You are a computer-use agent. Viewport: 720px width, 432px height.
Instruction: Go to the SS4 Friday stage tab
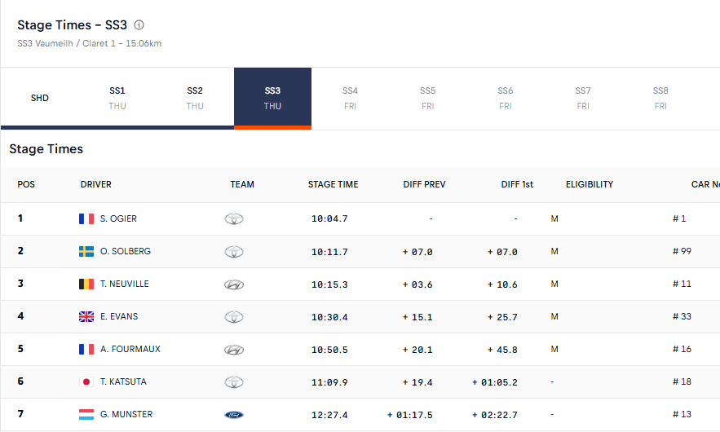(350, 98)
